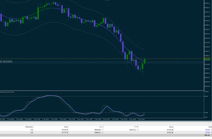The height and width of the screenshot is (139, 212).
Task: Close the position showing profit 225.93
Action: 211,133
